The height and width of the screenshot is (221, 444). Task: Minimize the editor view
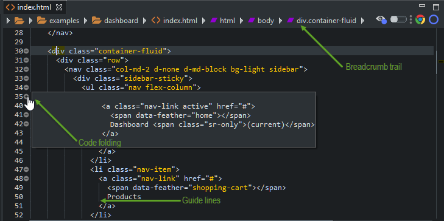(422, 5)
